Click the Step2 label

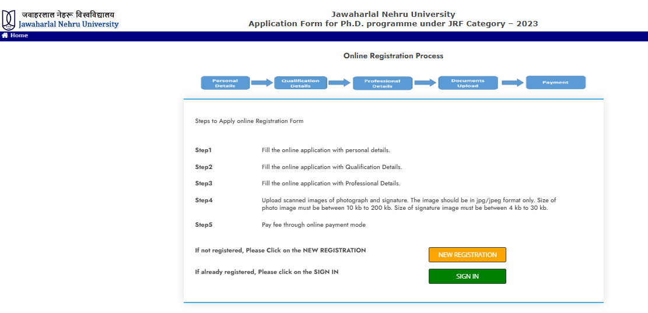204,167
